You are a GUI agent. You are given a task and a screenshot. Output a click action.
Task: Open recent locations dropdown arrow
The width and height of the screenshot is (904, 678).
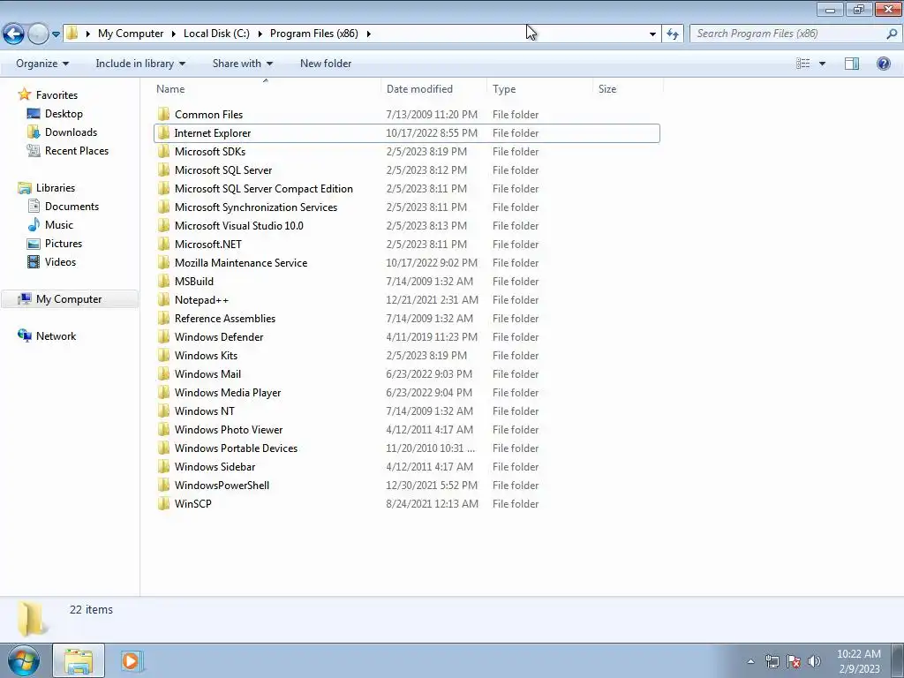click(56, 34)
